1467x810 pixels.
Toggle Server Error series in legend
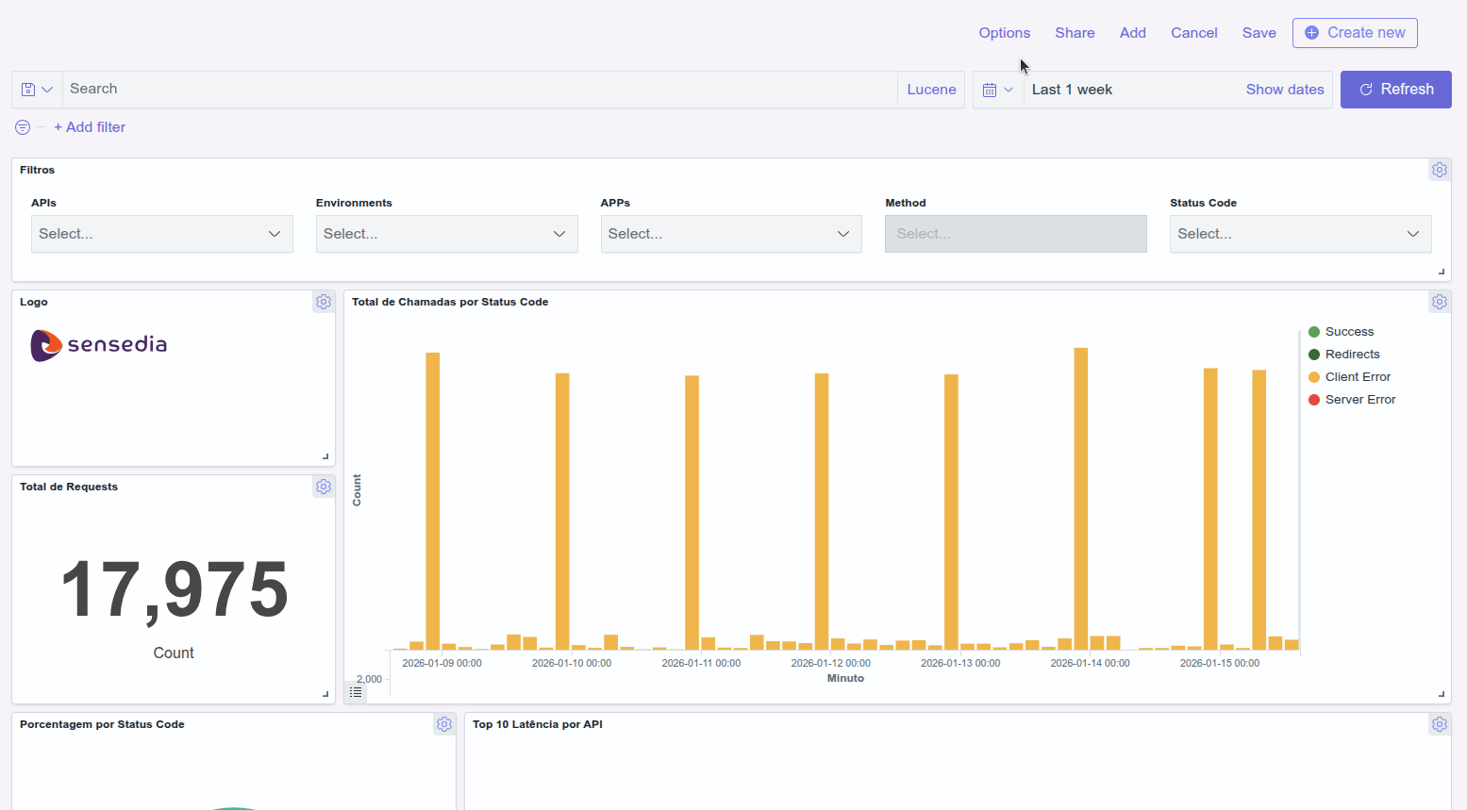click(x=1359, y=400)
